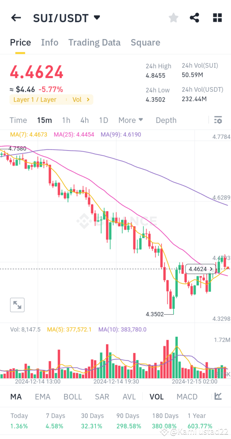The width and height of the screenshot is (231, 439).
Task: Click the grid apps icon top right
Action: pyautogui.click(x=217, y=18)
